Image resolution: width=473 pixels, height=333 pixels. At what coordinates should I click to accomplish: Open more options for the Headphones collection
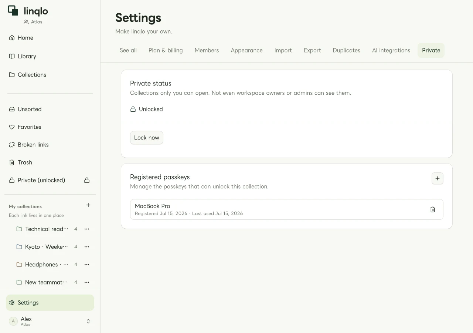coord(87,265)
